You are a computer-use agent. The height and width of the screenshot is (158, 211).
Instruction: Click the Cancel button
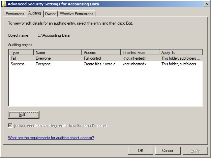click(168, 151)
